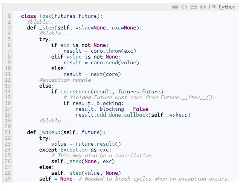Image resolution: width=243 pixels, height=191 pixels.
Task: Click line 'def _wakeup(self, future):'
Action: point(66,132)
